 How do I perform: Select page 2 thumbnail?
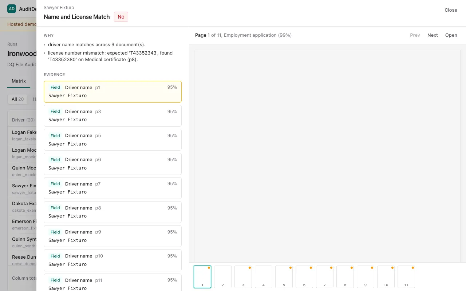223,277
